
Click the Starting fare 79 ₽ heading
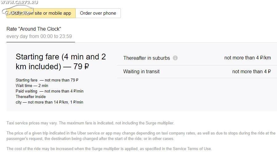click(x=61, y=62)
